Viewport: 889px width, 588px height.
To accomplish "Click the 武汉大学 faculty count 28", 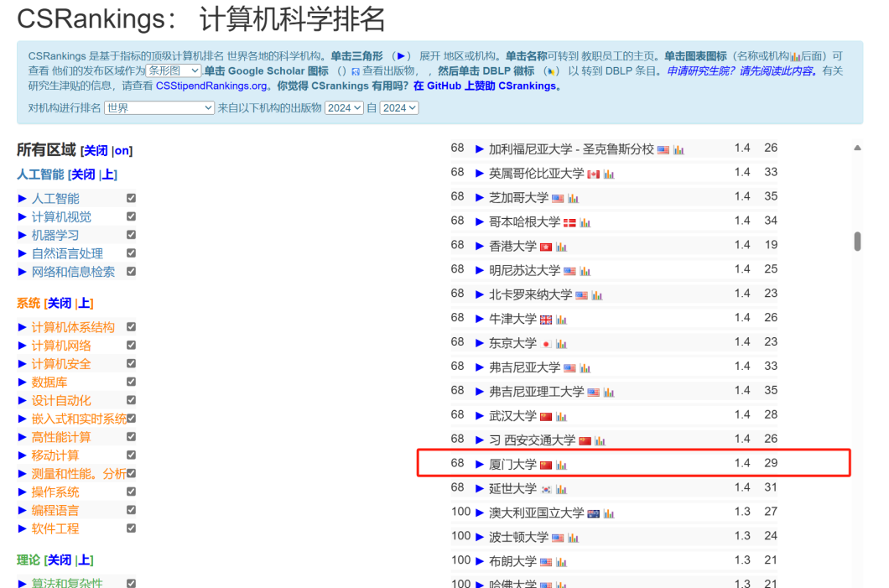I will pos(771,415).
